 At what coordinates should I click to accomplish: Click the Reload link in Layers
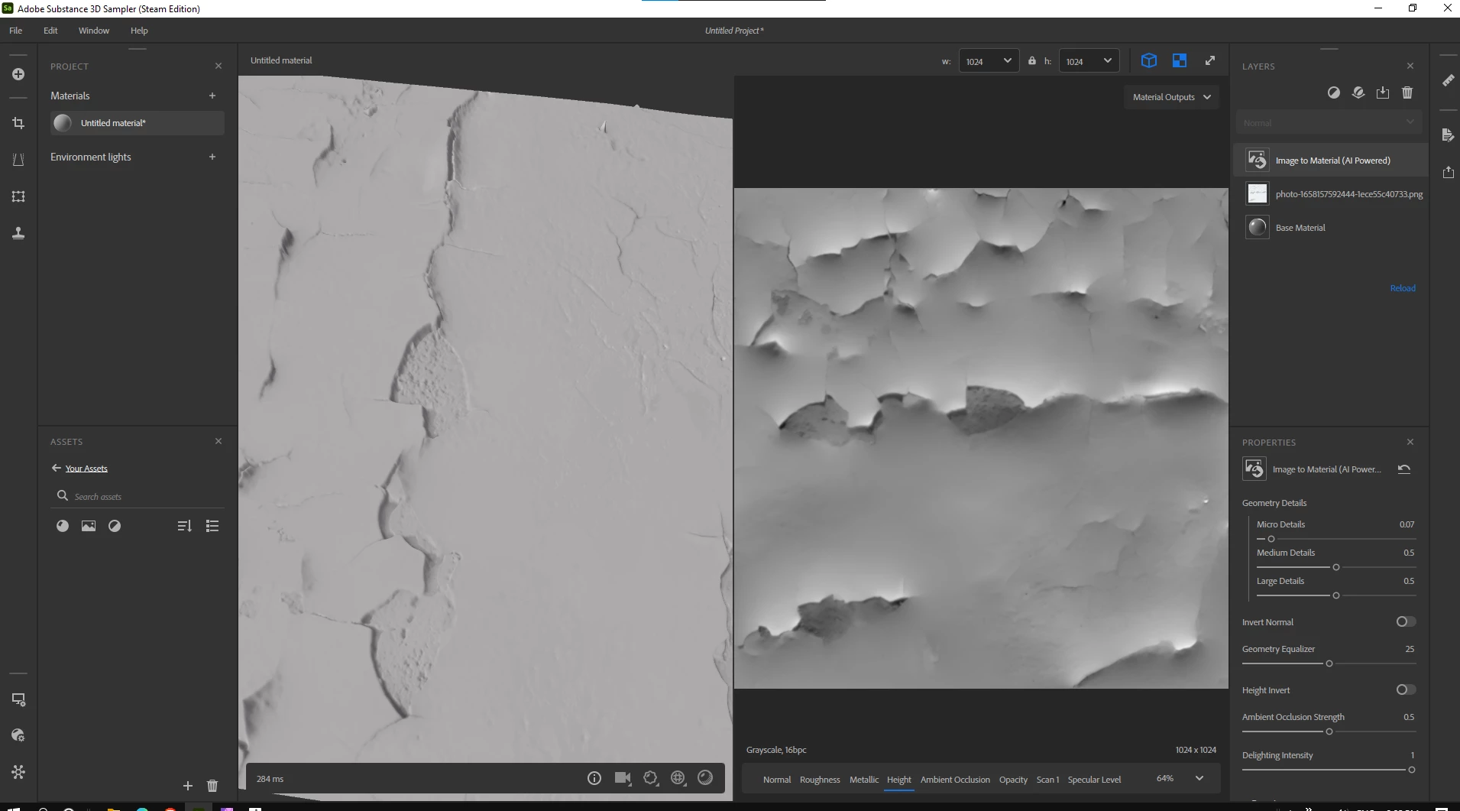(1403, 288)
